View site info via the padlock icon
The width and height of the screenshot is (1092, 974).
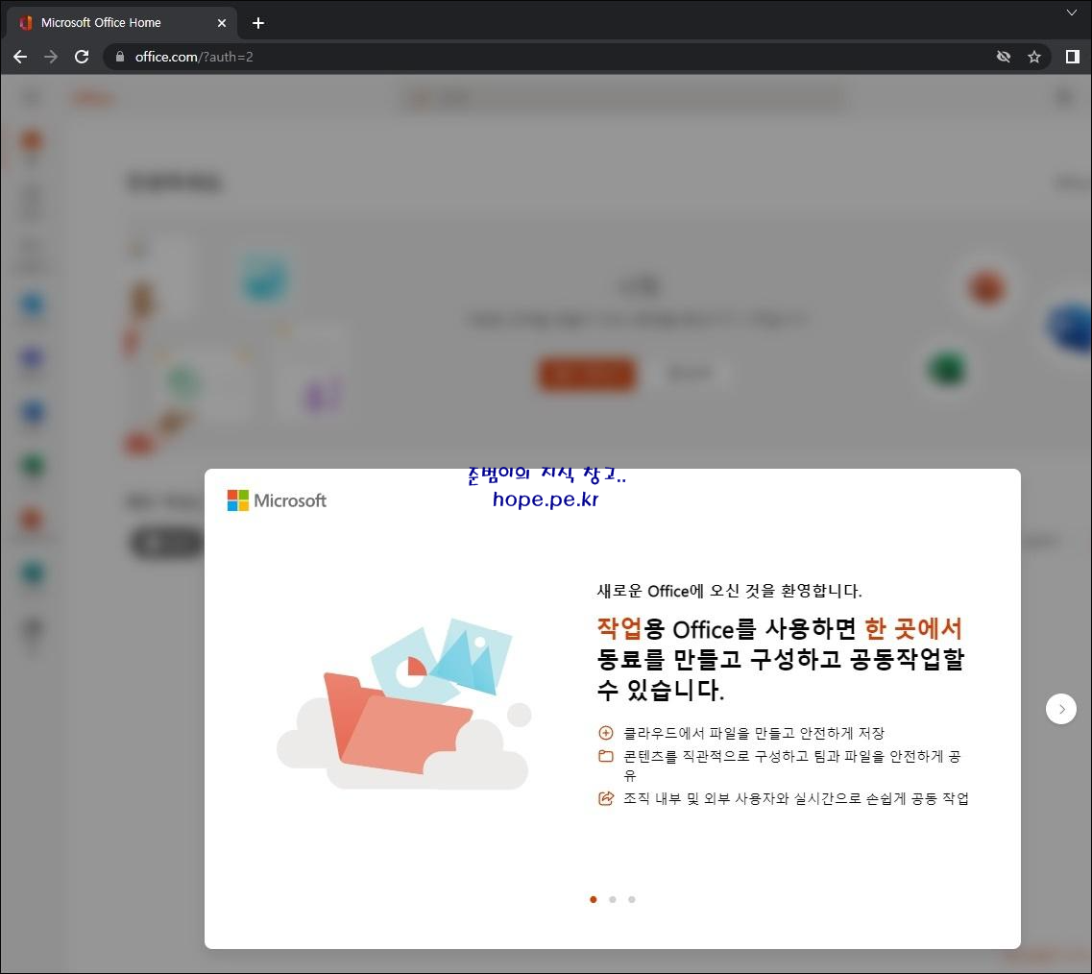point(120,57)
